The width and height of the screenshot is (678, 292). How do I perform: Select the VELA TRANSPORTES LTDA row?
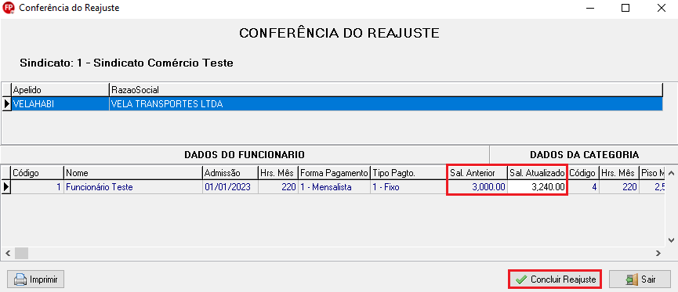coord(337,104)
